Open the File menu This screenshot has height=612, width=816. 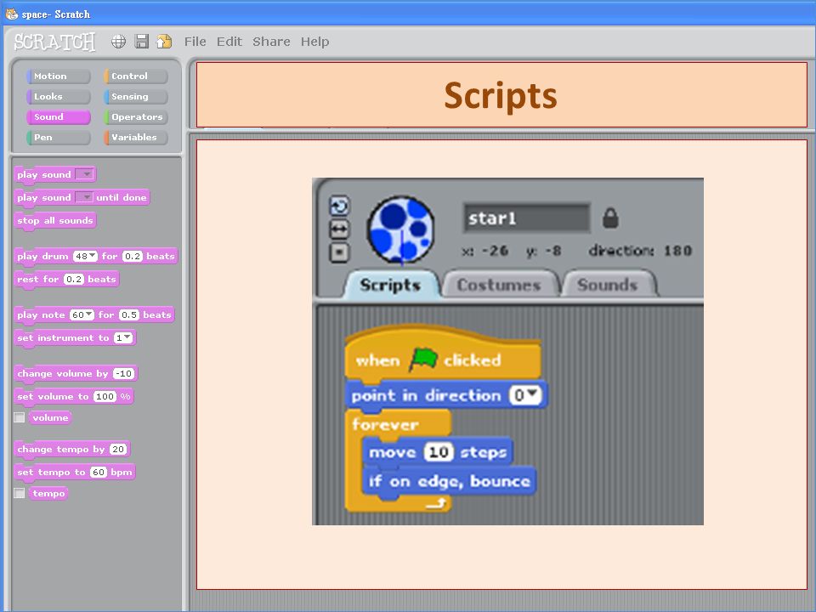tap(195, 42)
